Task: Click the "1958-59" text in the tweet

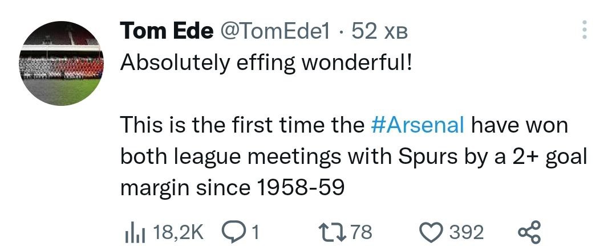Action: coord(302,187)
